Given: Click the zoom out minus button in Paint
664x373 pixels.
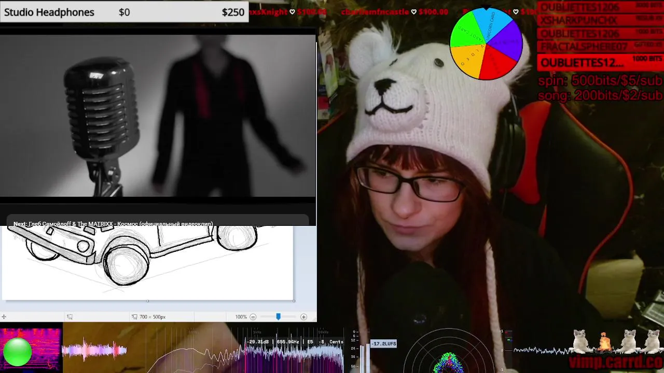Looking at the screenshot, I should point(253,317).
